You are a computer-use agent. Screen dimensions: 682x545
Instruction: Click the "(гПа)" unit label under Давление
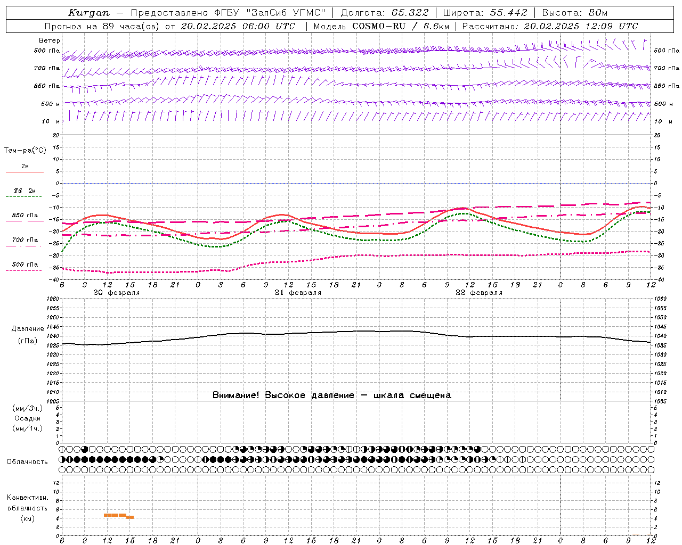coord(28,341)
